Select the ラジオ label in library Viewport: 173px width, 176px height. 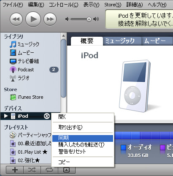pyautogui.click(x=24, y=78)
